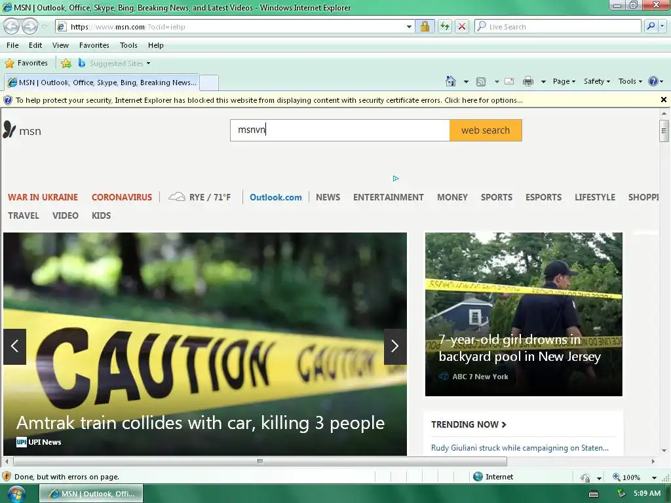Open the WAR IN UKRAINE link
Screen dimensions: 671x503
[x=43, y=197]
